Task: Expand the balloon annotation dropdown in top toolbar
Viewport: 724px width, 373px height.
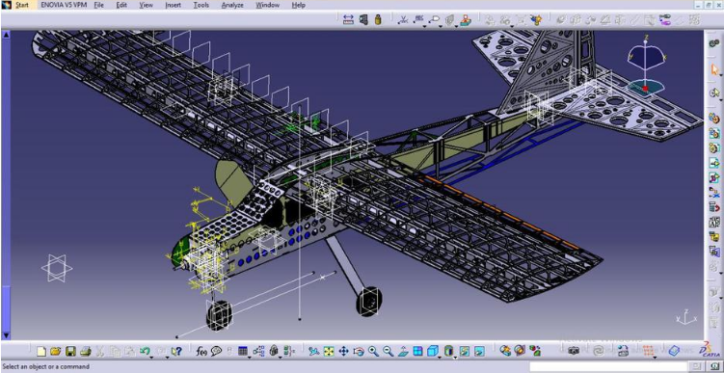Action: tap(441, 25)
